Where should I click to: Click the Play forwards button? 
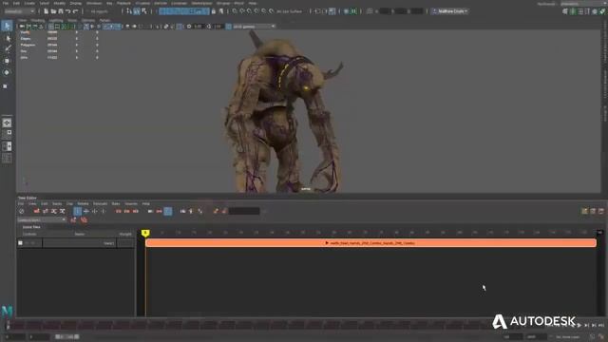(579, 325)
